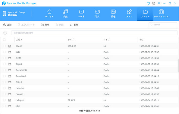
Task: Click the 削除 delete button
Action: coord(60,25)
